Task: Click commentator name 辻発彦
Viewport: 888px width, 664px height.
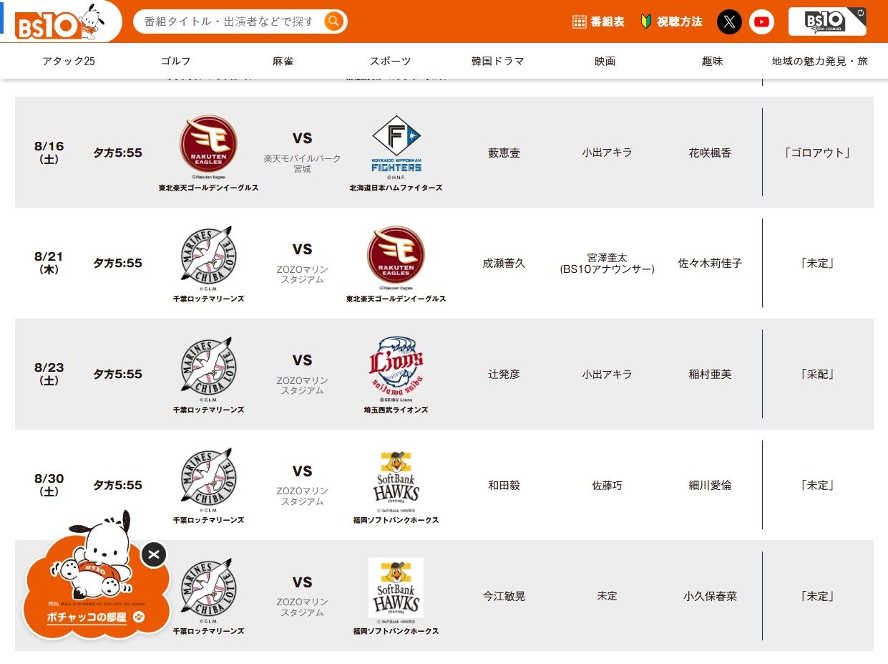Action: point(504,374)
